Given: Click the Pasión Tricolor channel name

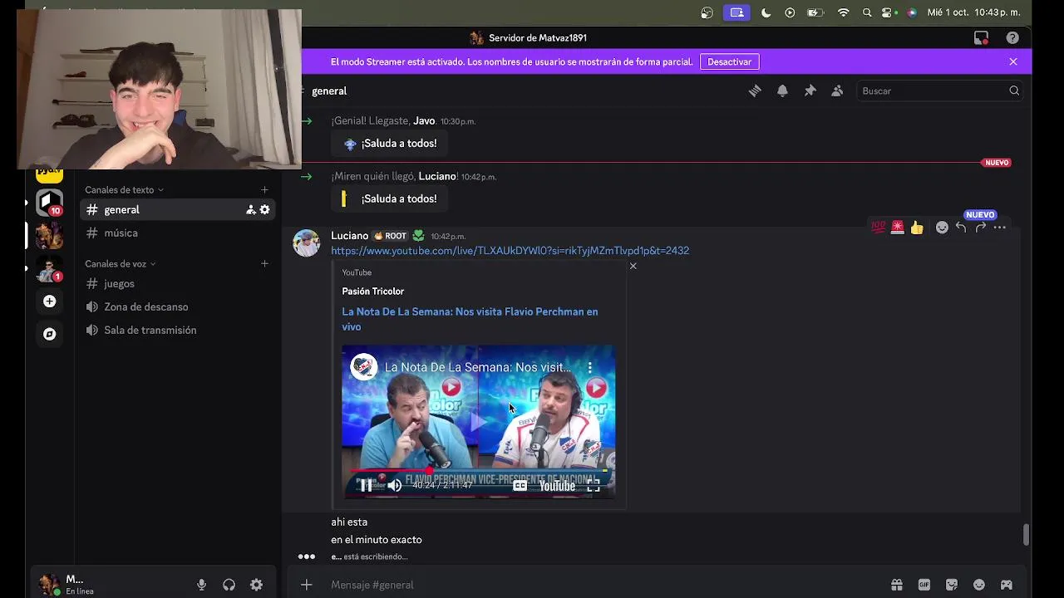Looking at the screenshot, I should [372, 291].
